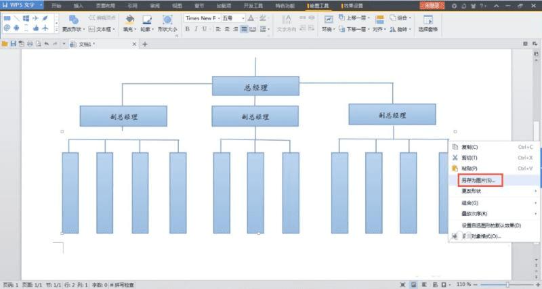Viewport: 542px width, 289px height.
Task: Align text right in the ribbon
Action: tap(236, 29)
